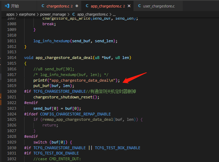Click TCFG_TEST_BOX_ENABLE on line 1031
The width and height of the screenshot is (219, 162).
pyautogui.click(x=56, y=153)
